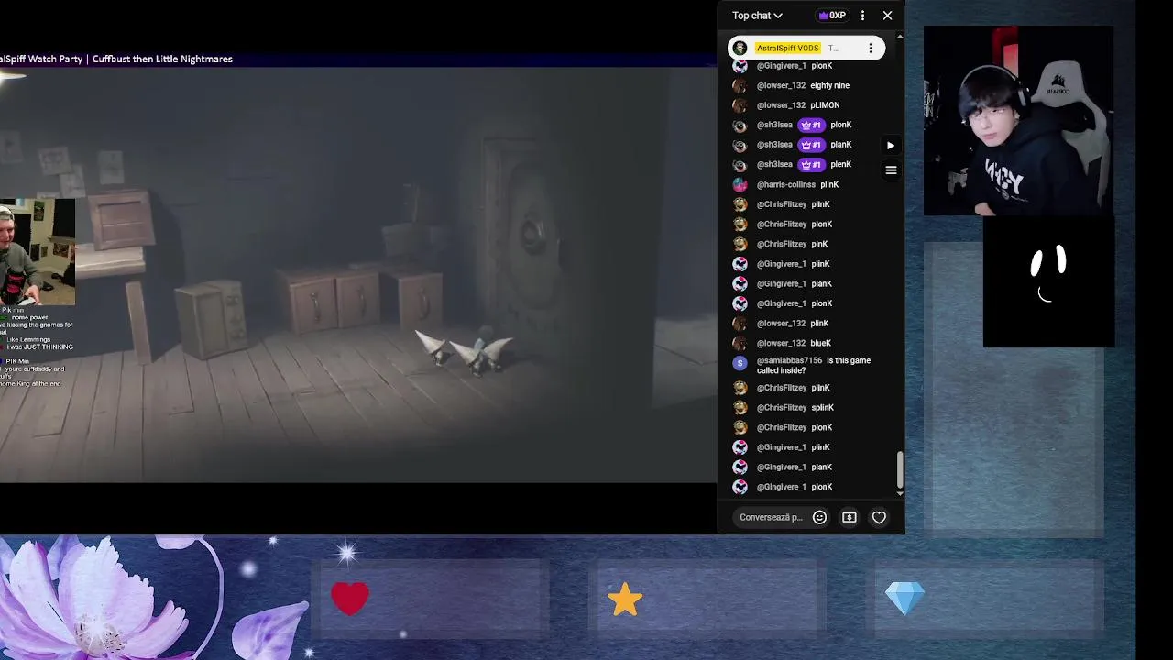Click the video title 'Cuffbust then Little Nightmares'
Viewport: 1173px width, 660px height.
(162, 59)
